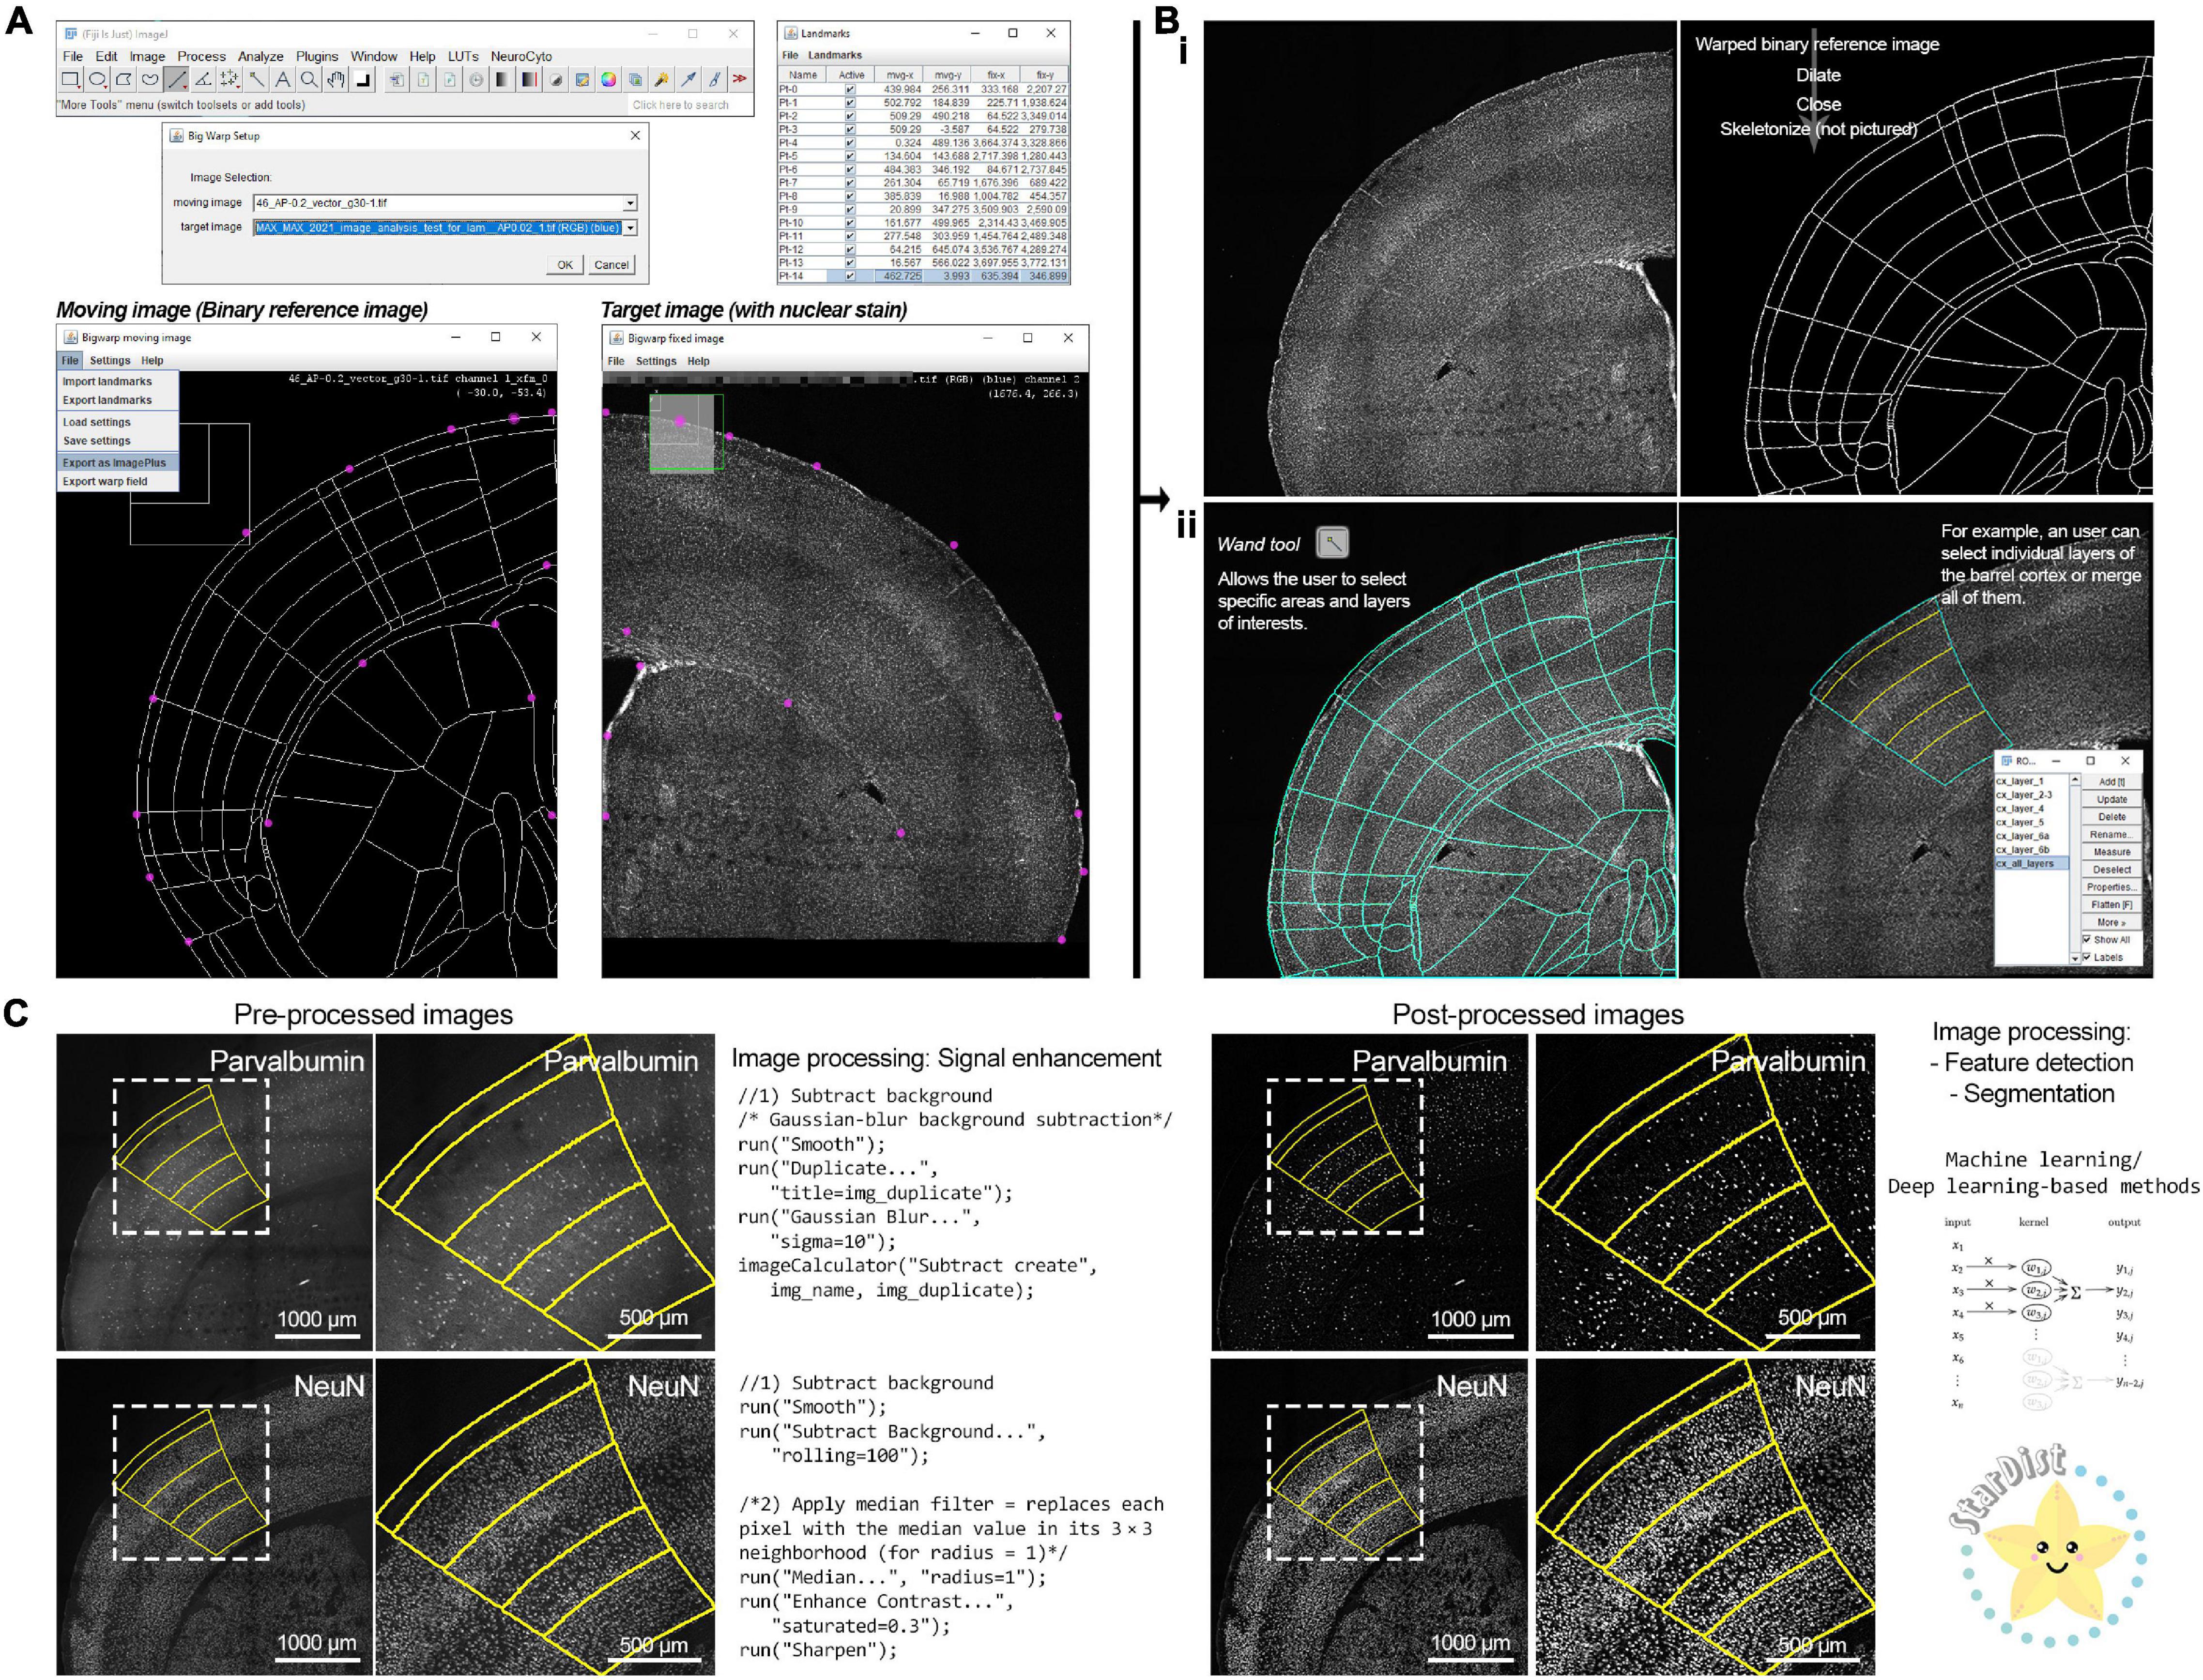Toggle Active checkbox for landmark Pt-0
The image size is (2203, 1680).
point(850,89)
